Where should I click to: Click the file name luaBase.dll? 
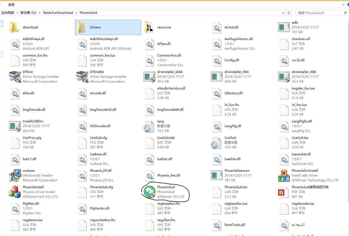[x=98, y=154]
